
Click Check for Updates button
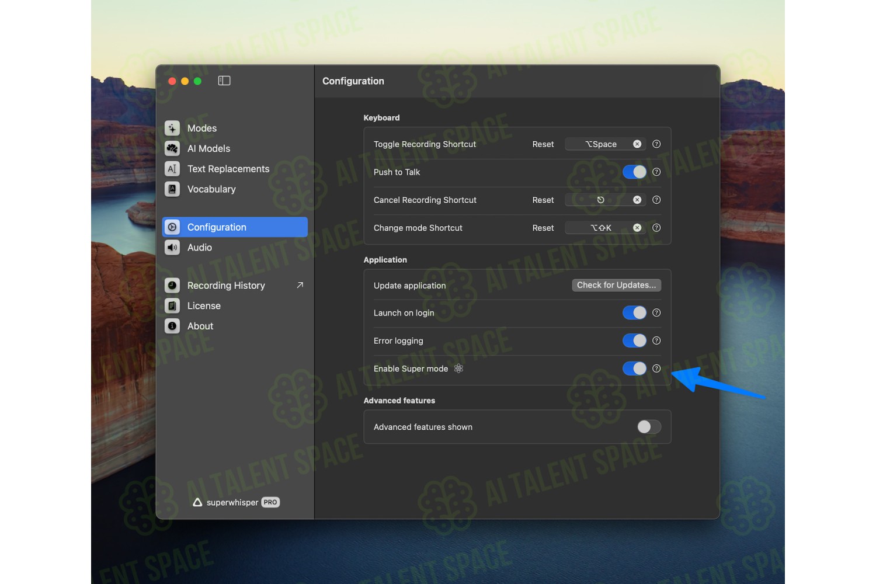pyautogui.click(x=617, y=285)
